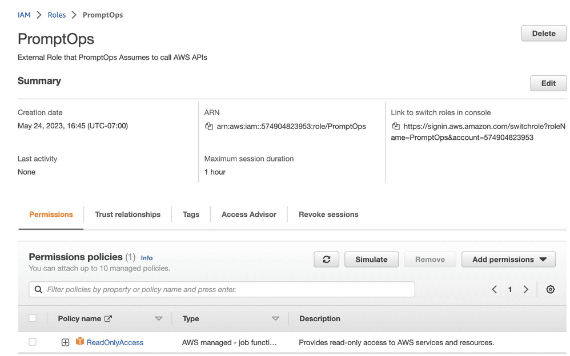Click the disabled Remove button
Image resolution: width=570 pixels, height=356 pixels.
pyautogui.click(x=430, y=260)
